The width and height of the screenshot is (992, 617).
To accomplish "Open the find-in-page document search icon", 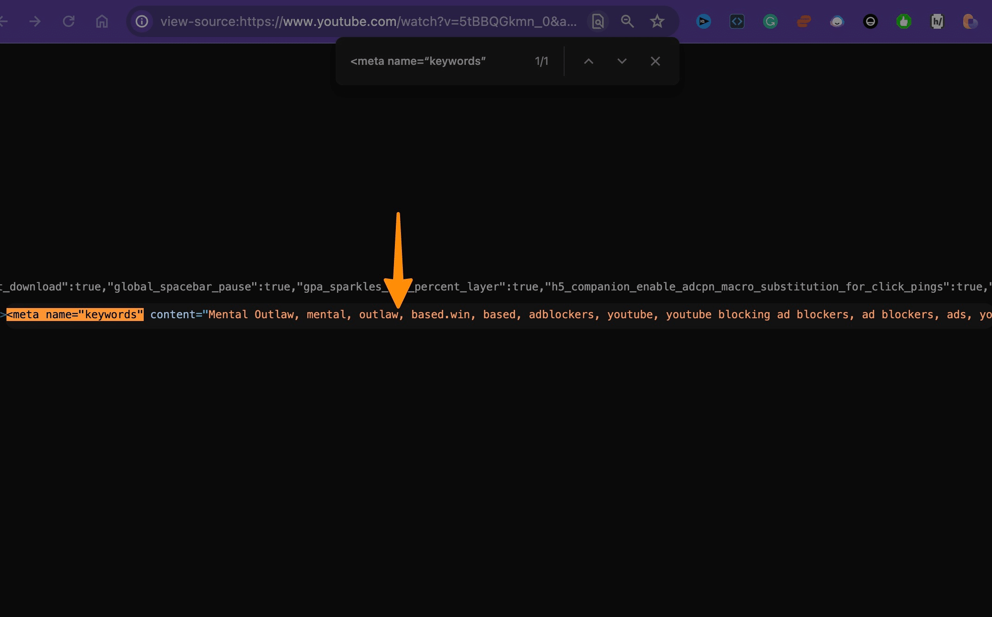I will click(x=598, y=21).
